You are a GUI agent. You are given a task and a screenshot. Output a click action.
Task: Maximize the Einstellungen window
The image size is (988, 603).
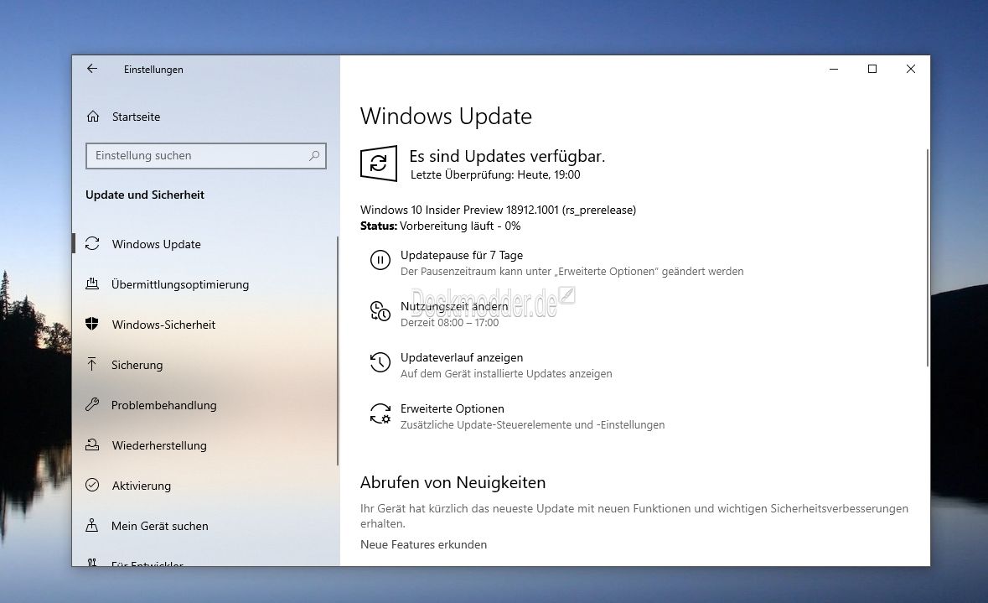pos(872,69)
